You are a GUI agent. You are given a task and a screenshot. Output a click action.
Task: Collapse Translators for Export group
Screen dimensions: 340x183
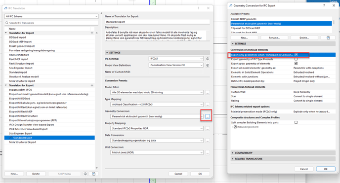point(6,85)
